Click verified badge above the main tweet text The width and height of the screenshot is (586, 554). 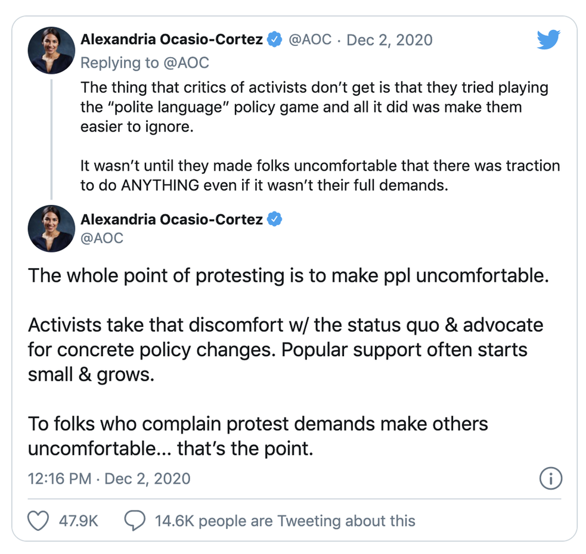coord(274,219)
